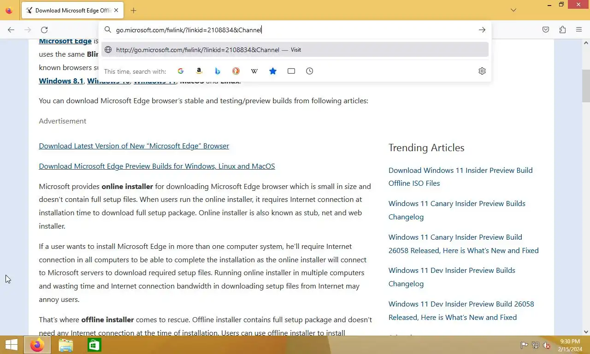This screenshot has height=354, width=590.
Task: Open the Firefox View icon
Action: pyautogui.click(x=9, y=10)
